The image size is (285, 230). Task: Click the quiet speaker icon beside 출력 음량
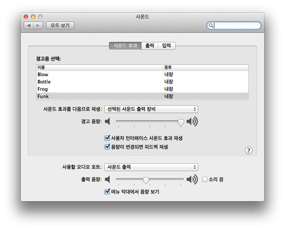108,180
